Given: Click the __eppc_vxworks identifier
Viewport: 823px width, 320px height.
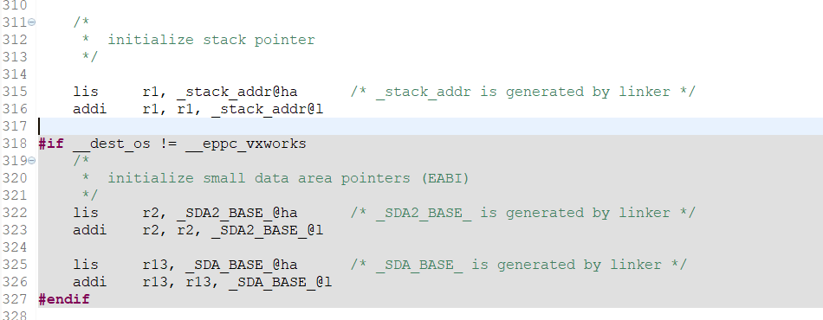Looking at the screenshot, I should pyautogui.click(x=246, y=144).
